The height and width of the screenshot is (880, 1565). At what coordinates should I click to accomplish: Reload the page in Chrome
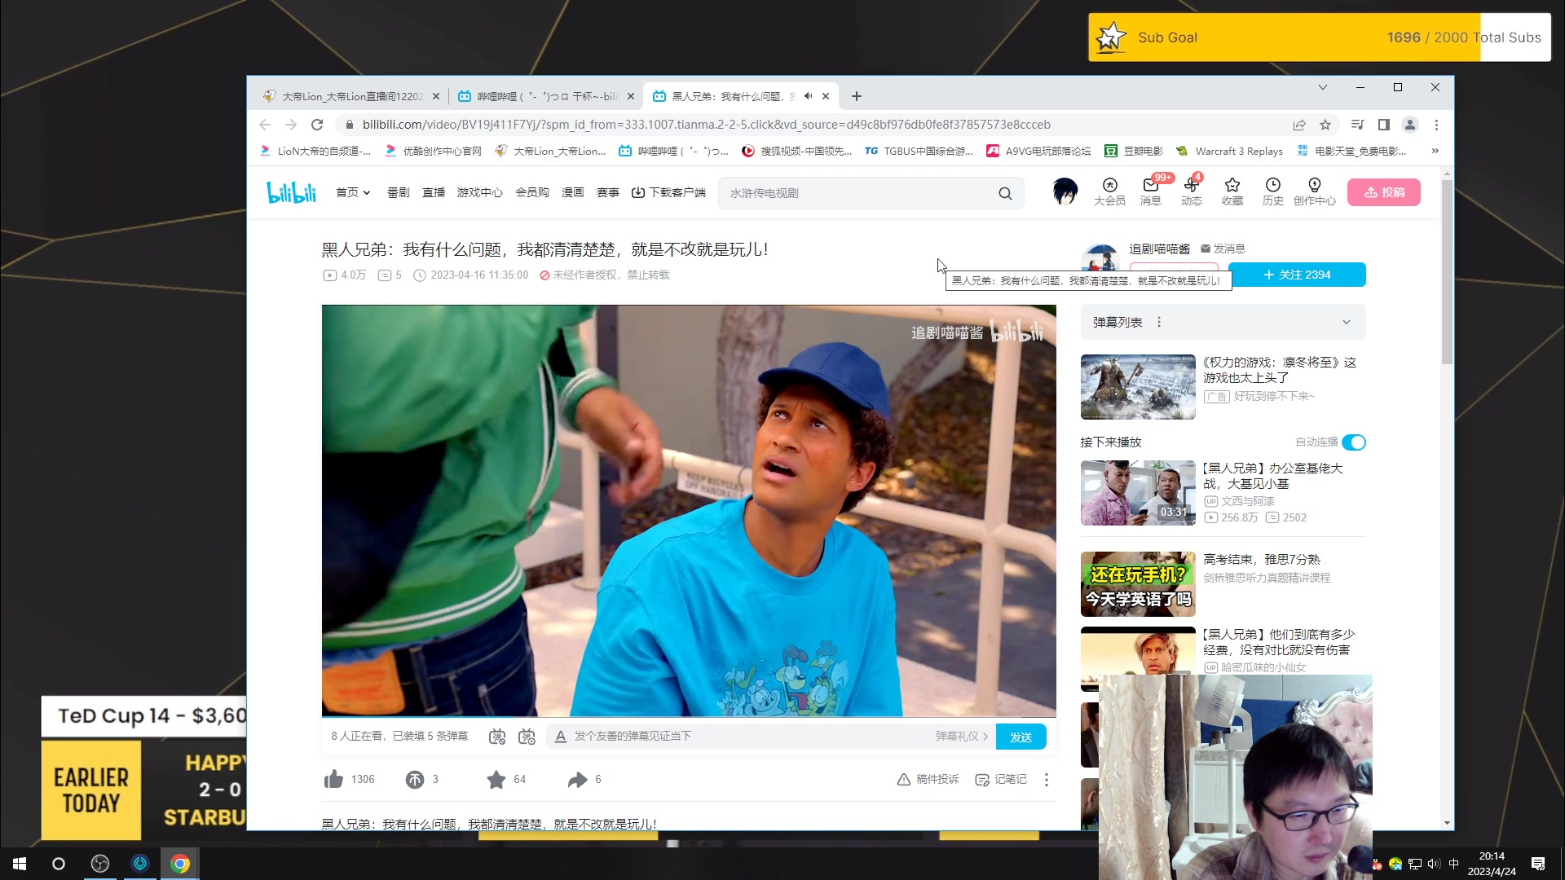pos(317,125)
